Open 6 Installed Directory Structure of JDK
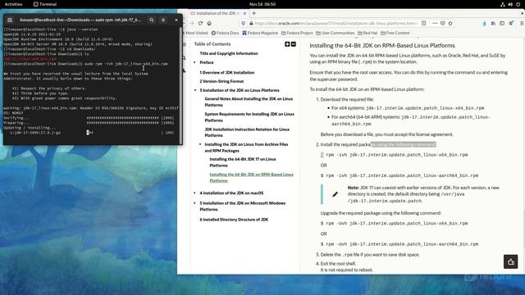525x295 pixels. click(x=234, y=220)
